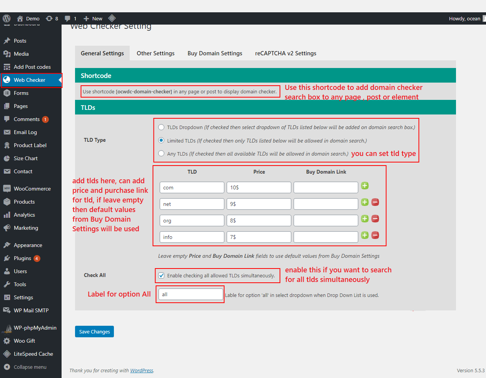Switch to the Buy Domain Settings tab
This screenshot has width=486, height=378.
[215, 53]
